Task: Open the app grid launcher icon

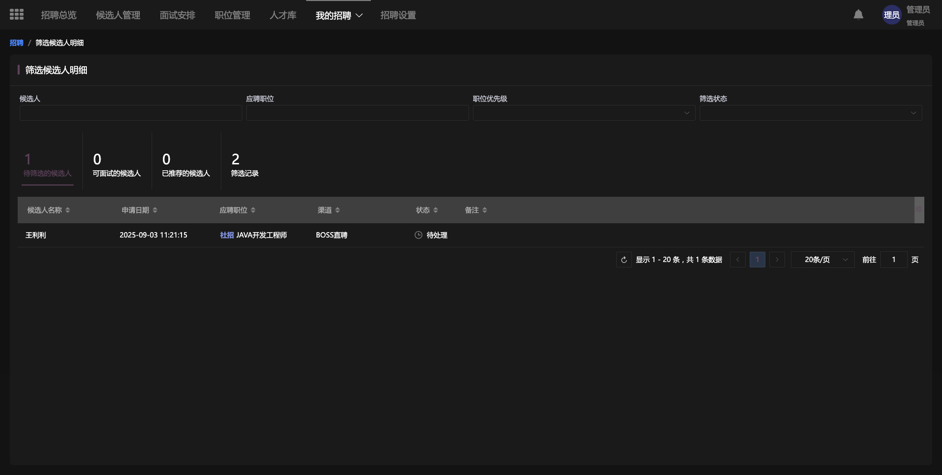Action: [x=17, y=15]
